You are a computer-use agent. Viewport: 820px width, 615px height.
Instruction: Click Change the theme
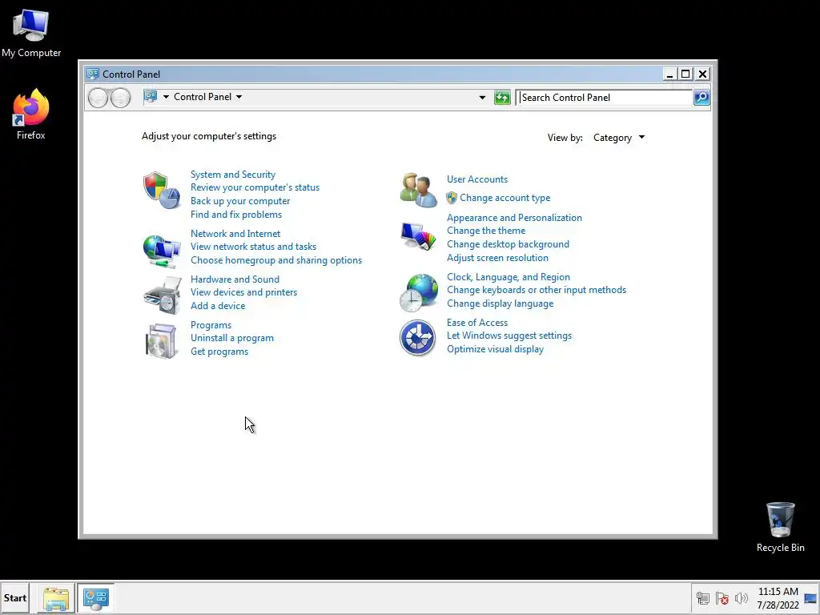[486, 231]
